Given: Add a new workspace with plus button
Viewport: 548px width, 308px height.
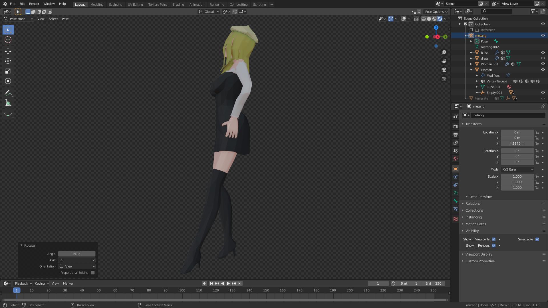Looking at the screenshot, I should click(x=272, y=4).
